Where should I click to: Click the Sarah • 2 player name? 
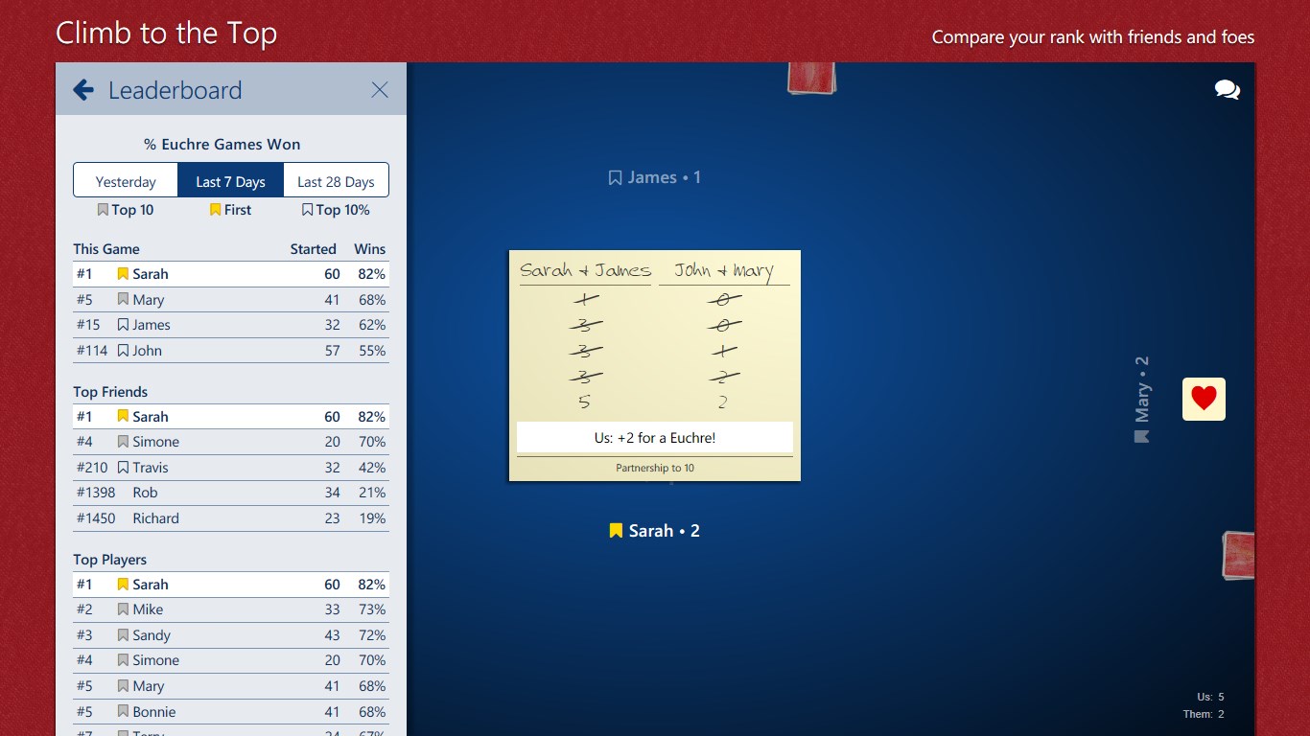[x=653, y=530]
